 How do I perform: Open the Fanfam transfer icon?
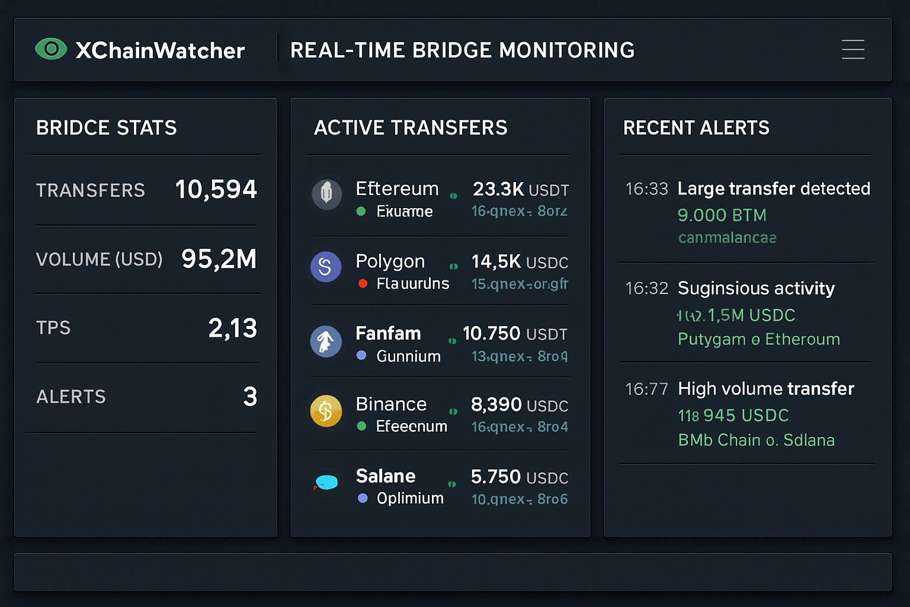point(326,342)
